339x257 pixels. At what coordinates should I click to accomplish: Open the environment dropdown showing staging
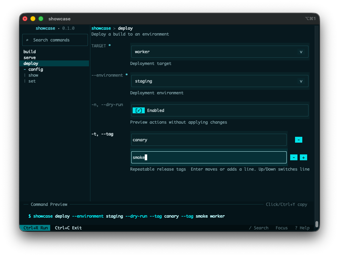(220, 81)
